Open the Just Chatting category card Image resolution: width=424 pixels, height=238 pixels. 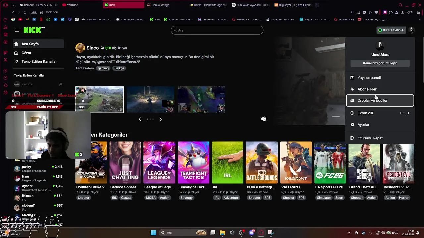tap(125, 163)
